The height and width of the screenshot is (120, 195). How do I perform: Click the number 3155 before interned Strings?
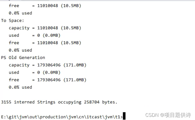(6, 102)
